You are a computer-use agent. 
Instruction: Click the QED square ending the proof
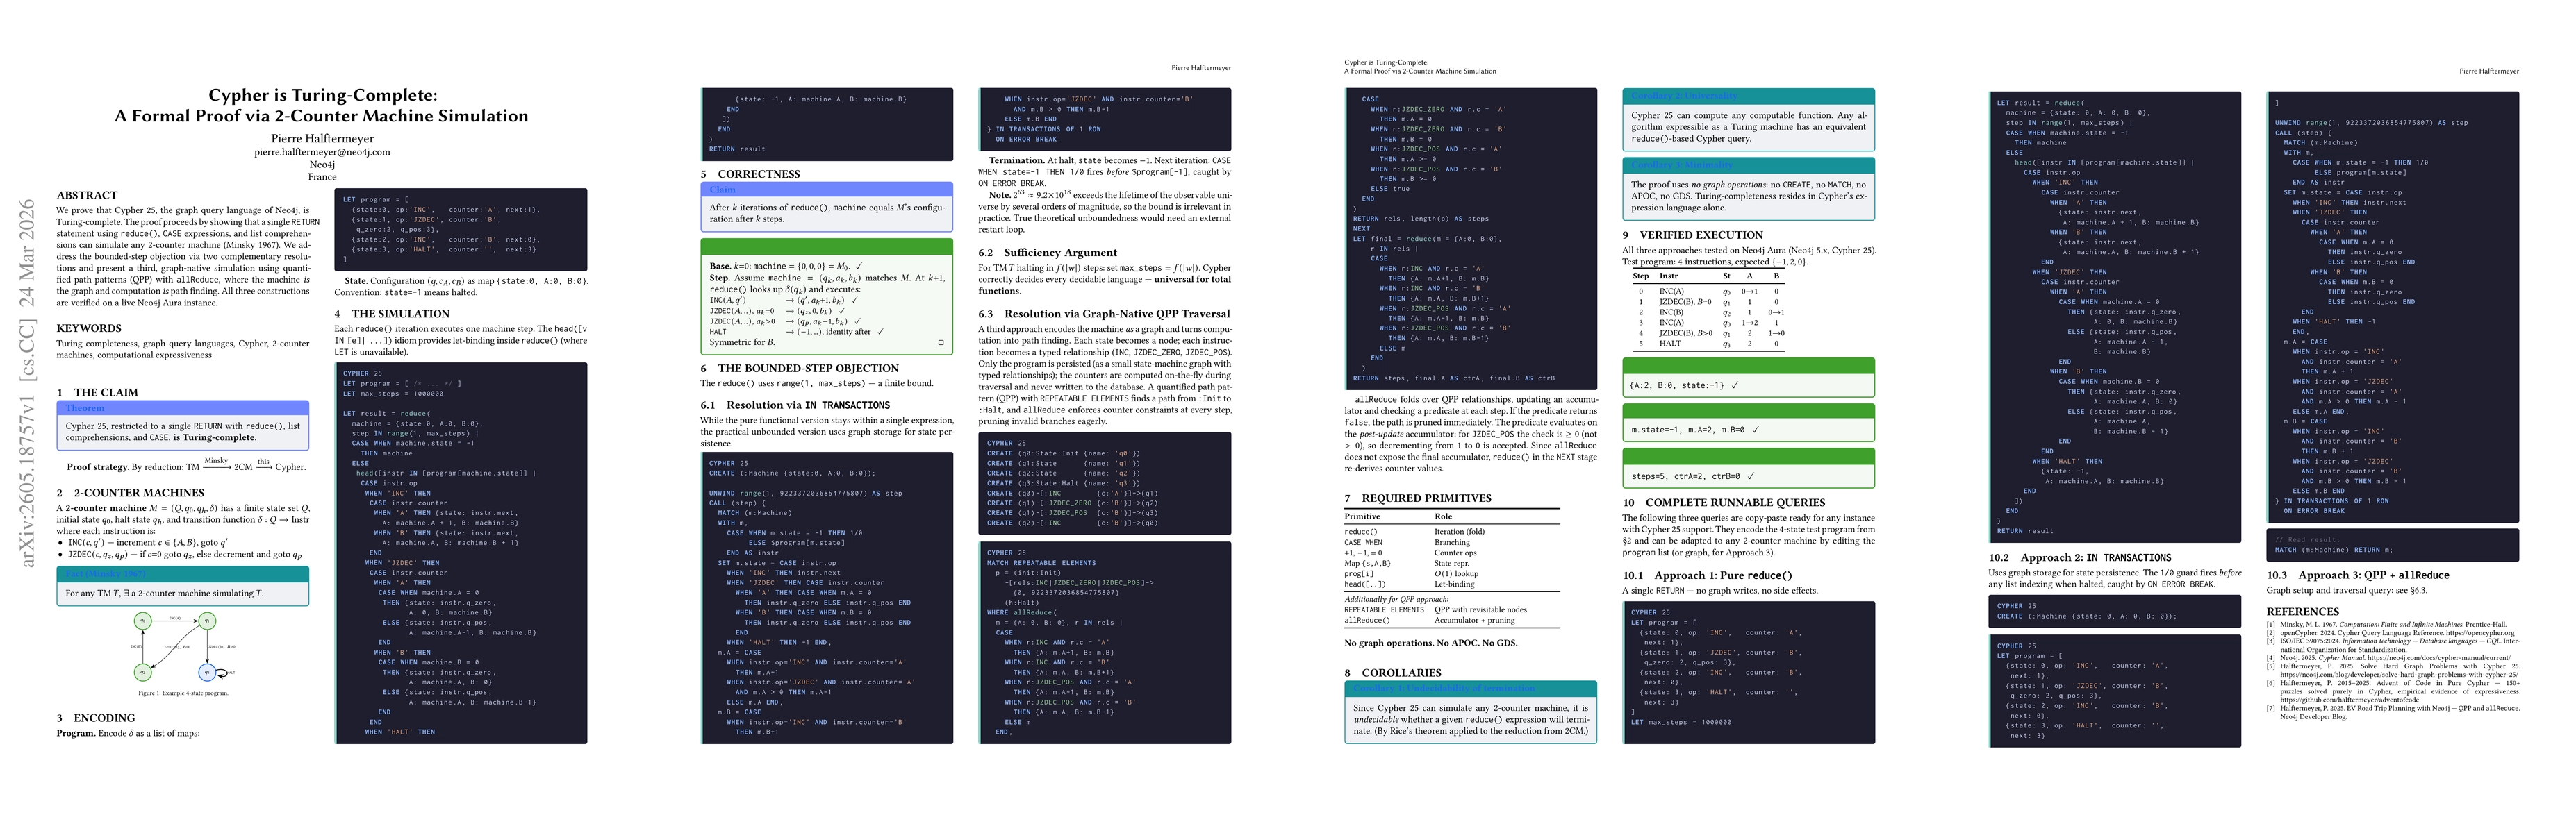point(941,343)
